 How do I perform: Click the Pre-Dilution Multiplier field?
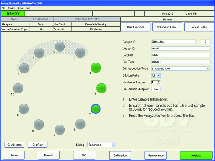tap(156, 89)
